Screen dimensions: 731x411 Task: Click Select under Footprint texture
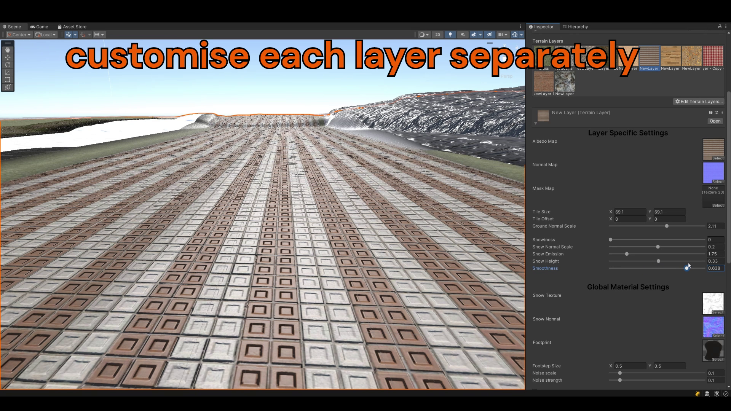[x=718, y=360]
